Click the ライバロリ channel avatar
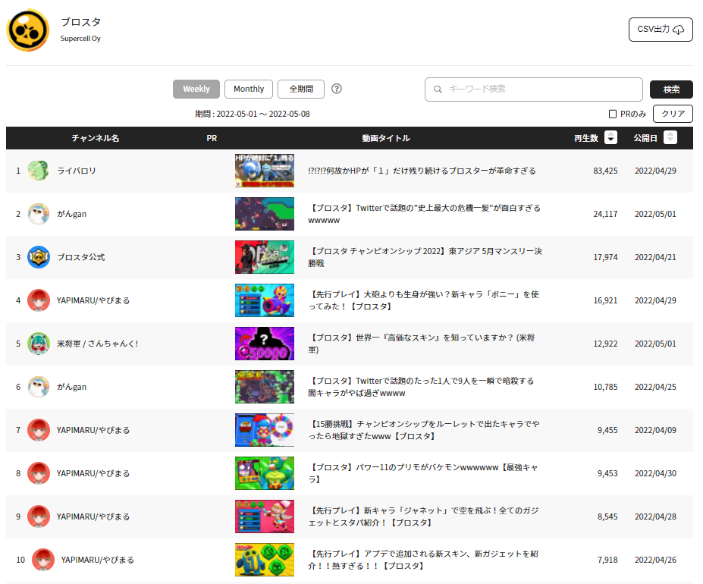 coord(39,171)
